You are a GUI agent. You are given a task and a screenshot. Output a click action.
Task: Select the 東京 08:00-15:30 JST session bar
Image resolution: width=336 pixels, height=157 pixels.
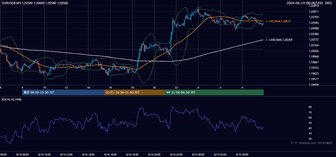pyautogui.click(x=63, y=92)
